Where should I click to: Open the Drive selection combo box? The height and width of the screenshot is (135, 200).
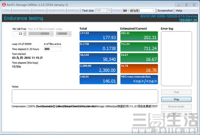click(x=139, y=11)
